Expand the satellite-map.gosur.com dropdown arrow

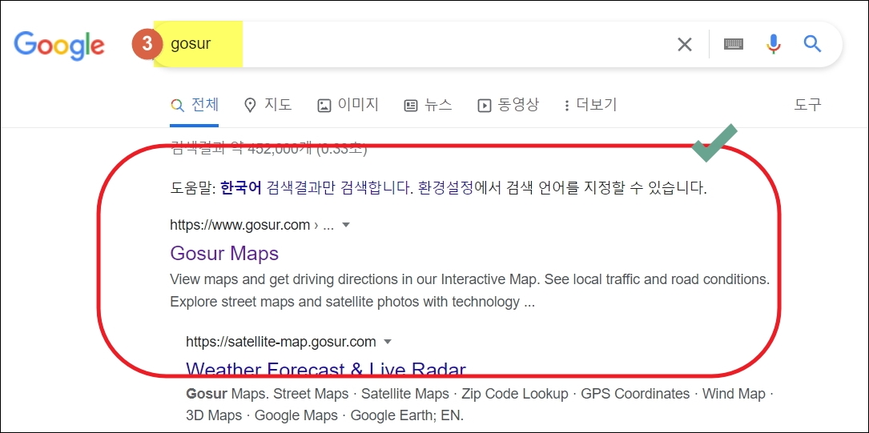[388, 342]
